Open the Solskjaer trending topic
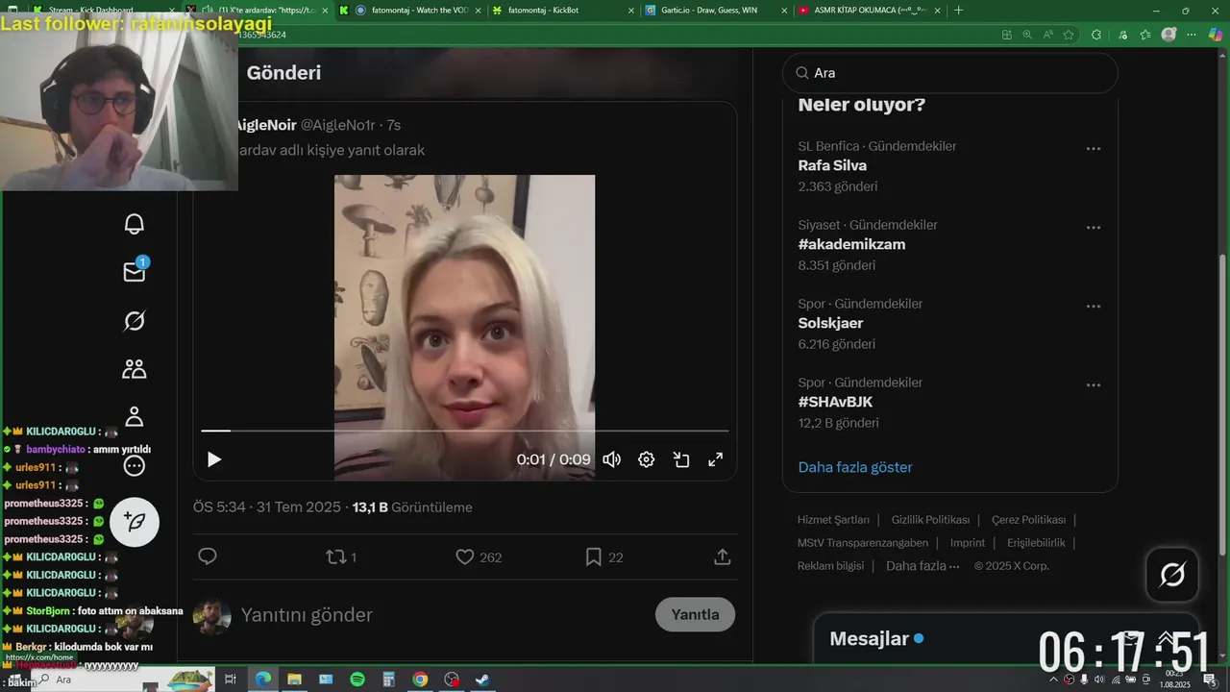 point(830,323)
